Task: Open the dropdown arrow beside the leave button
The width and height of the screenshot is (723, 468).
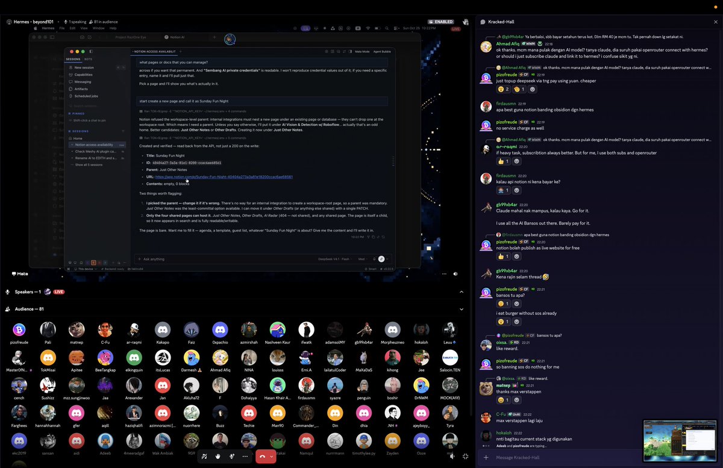Action: (272, 457)
